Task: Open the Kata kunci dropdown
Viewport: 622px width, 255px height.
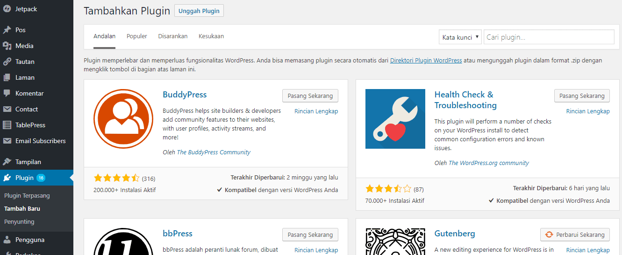Action: pyautogui.click(x=460, y=37)
